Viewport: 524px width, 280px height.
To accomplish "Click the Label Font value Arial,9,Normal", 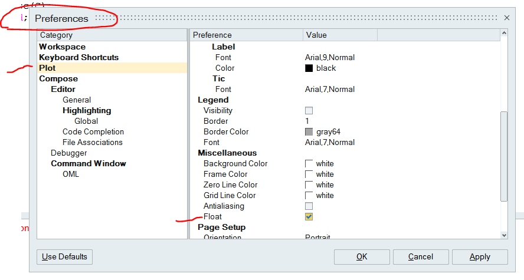I will pos(330,57).
